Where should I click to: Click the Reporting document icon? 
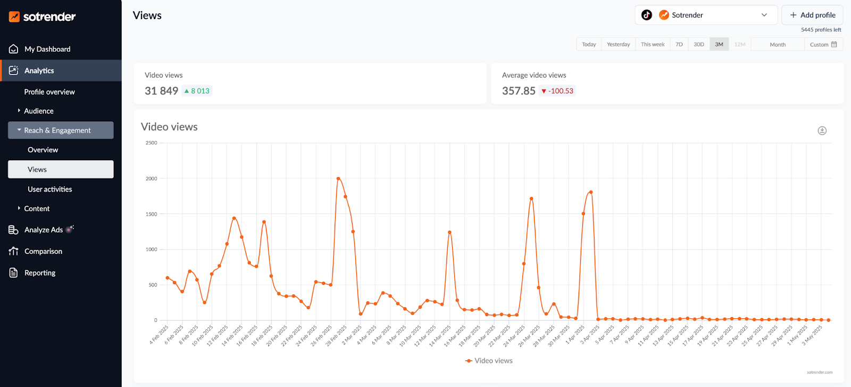click(14, 273)
